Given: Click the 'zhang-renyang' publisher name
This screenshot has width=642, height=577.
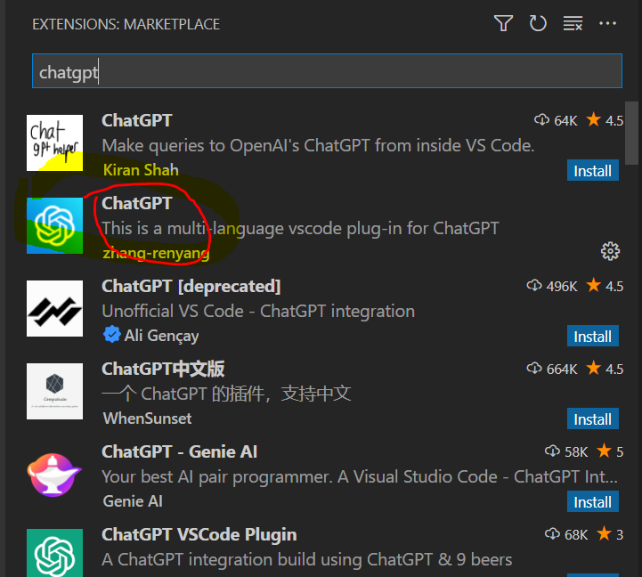Looking at the screenshot, I should click(156, 253).
